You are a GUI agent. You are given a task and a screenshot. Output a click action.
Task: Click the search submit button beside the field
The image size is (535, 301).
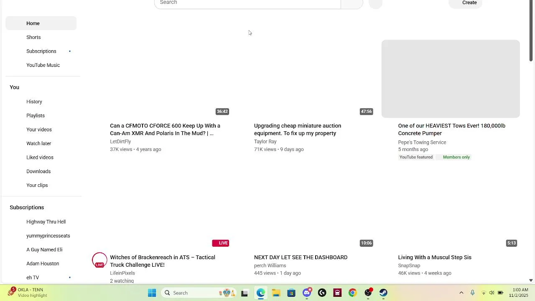352,3
